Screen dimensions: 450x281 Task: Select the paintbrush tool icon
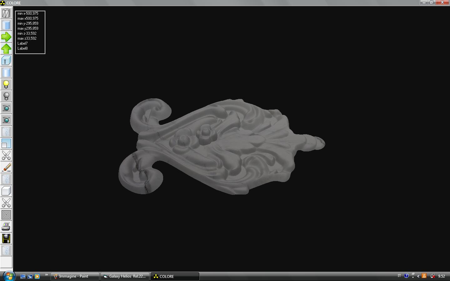click(6, 167)
